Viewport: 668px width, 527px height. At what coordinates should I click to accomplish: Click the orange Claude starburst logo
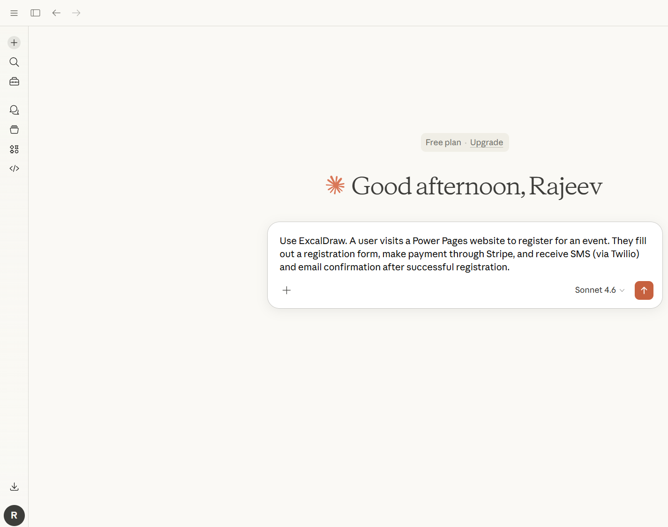tap(335, 185)
